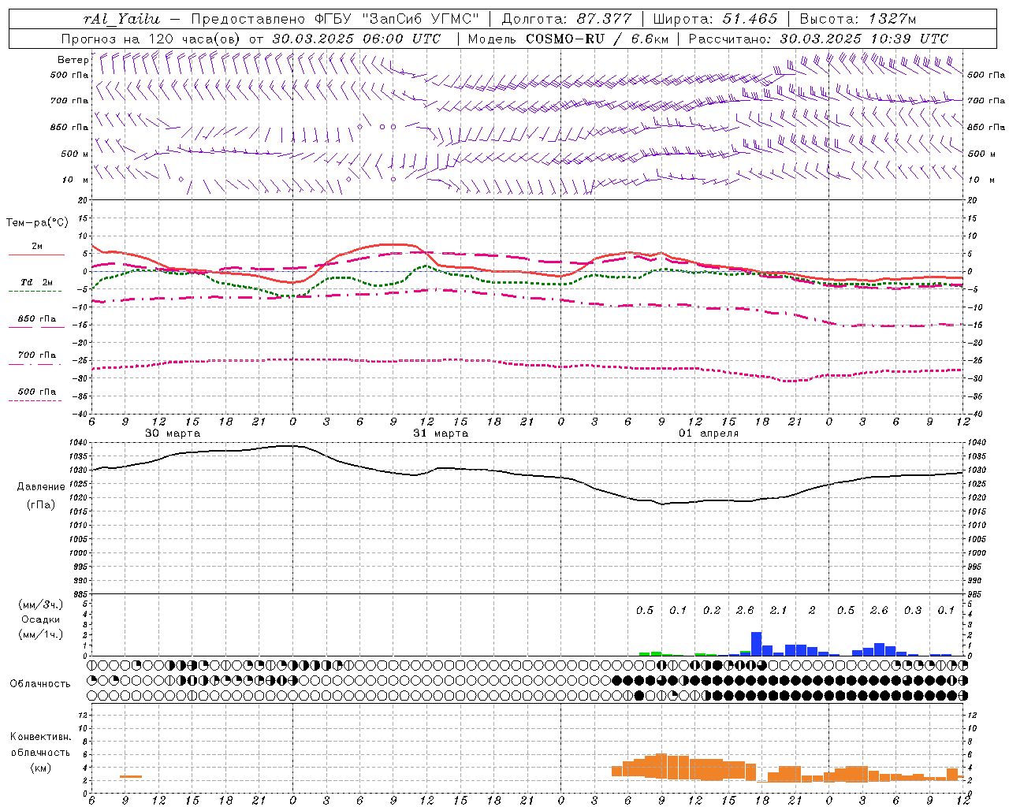Viewport: 1009px width, 807px height.
Task: Click the small orange convective bar near 30 марта
Action: click(x=131, y=777)
